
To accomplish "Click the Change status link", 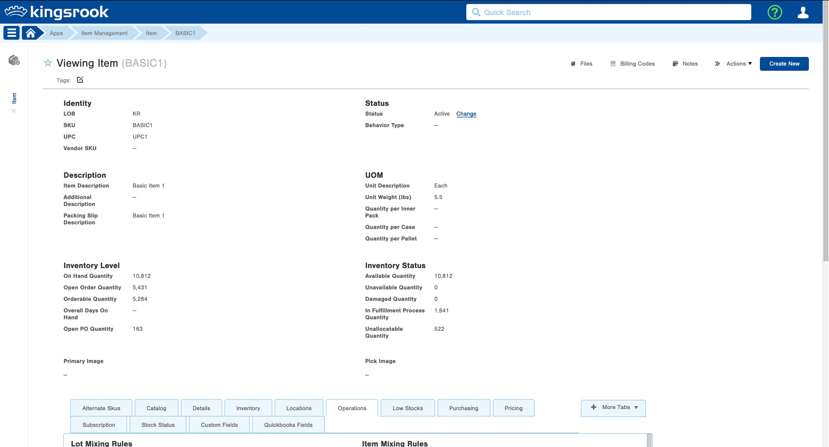I will coord(466,114).
